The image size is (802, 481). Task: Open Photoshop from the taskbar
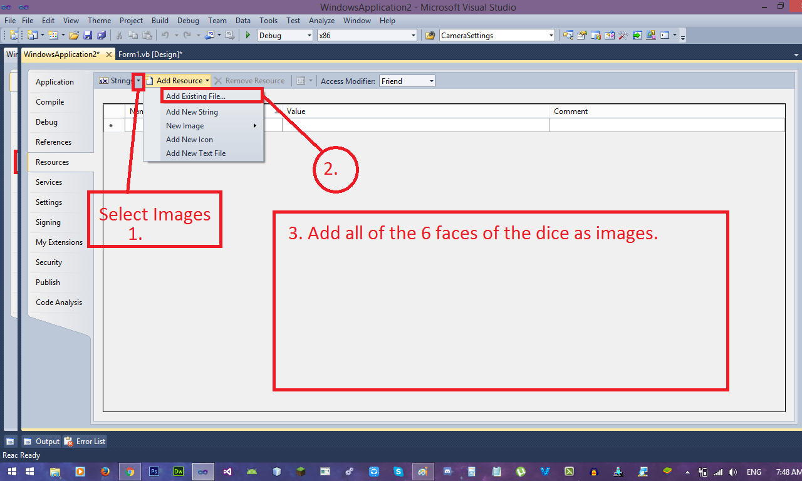(x=154, y=472)
